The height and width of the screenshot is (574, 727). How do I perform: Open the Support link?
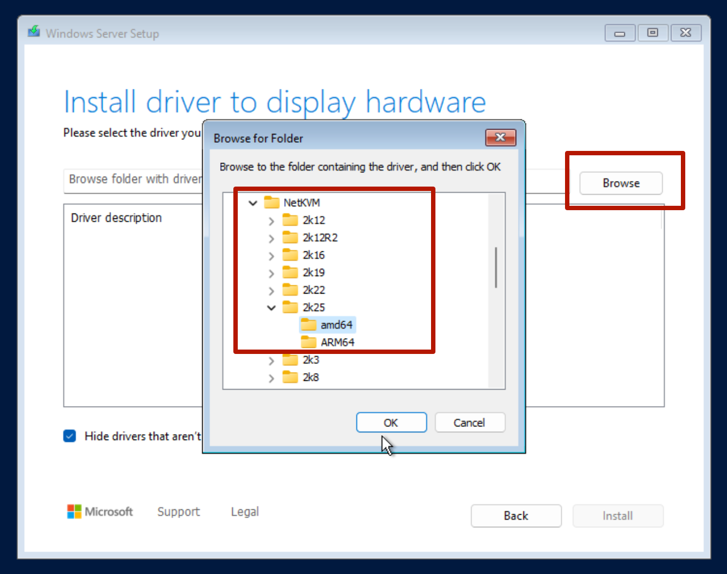[178, 511]
